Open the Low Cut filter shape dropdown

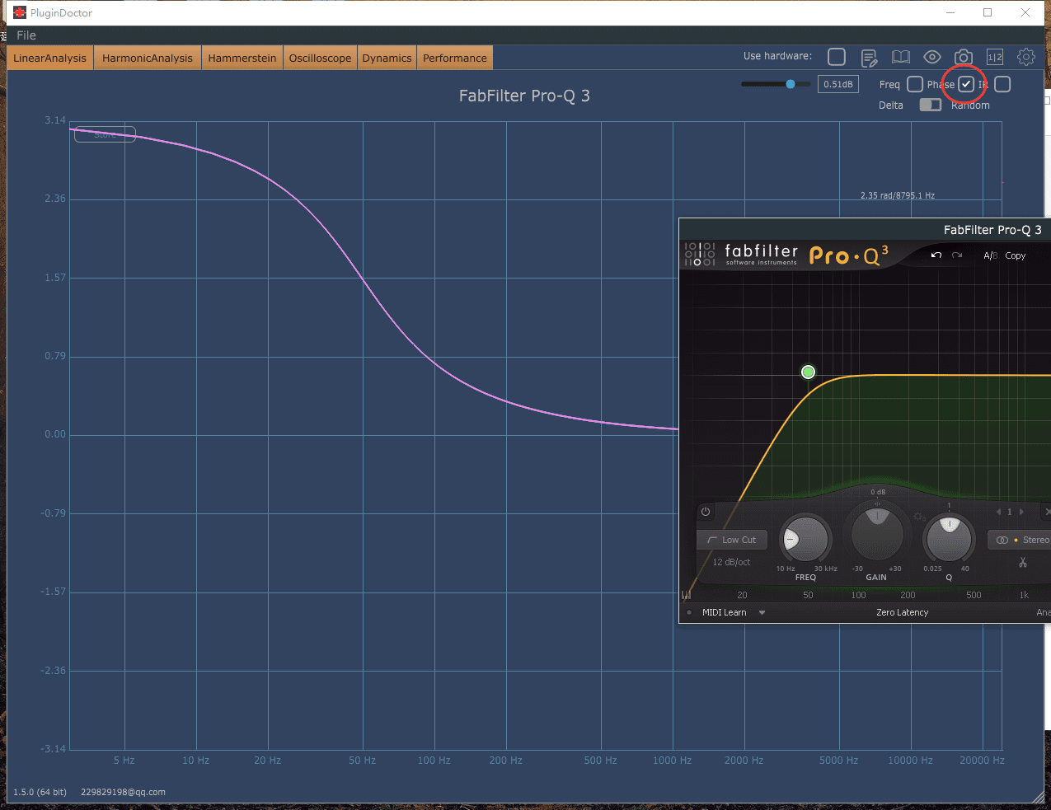732,540
